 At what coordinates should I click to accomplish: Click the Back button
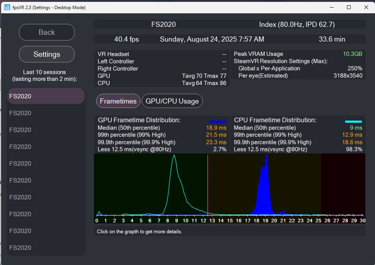[47, 32]
